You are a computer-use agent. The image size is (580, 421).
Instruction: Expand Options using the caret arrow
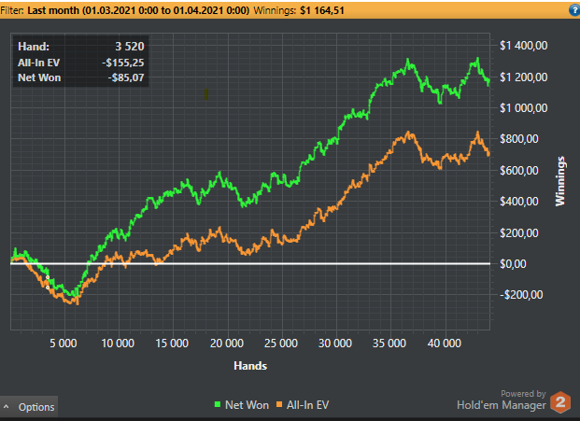click(6, 407)
